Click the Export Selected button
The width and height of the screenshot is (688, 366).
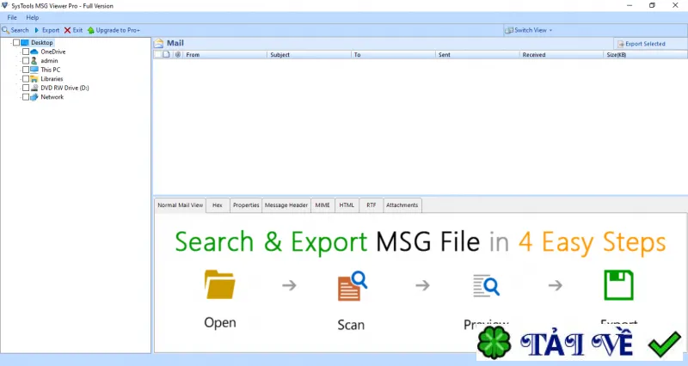641,44
